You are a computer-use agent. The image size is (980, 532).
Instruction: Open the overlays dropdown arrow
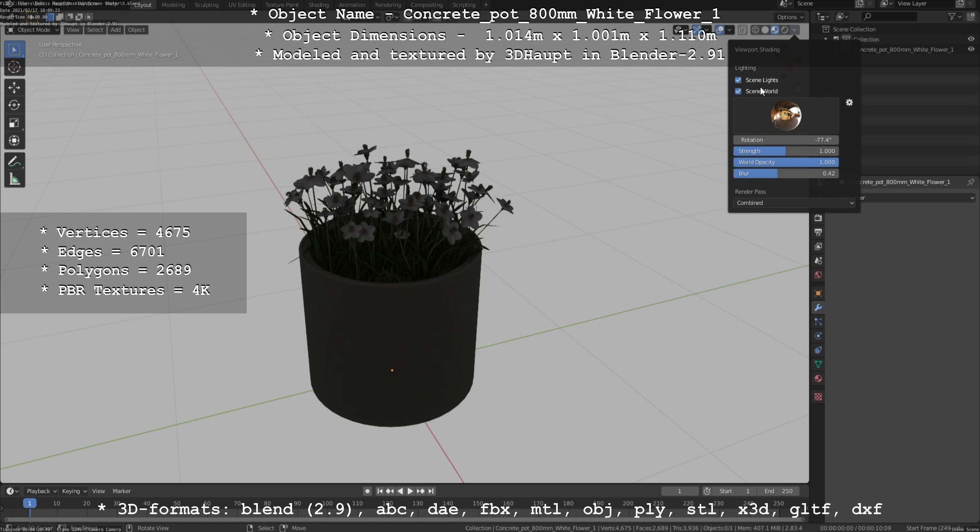(729, 30)
